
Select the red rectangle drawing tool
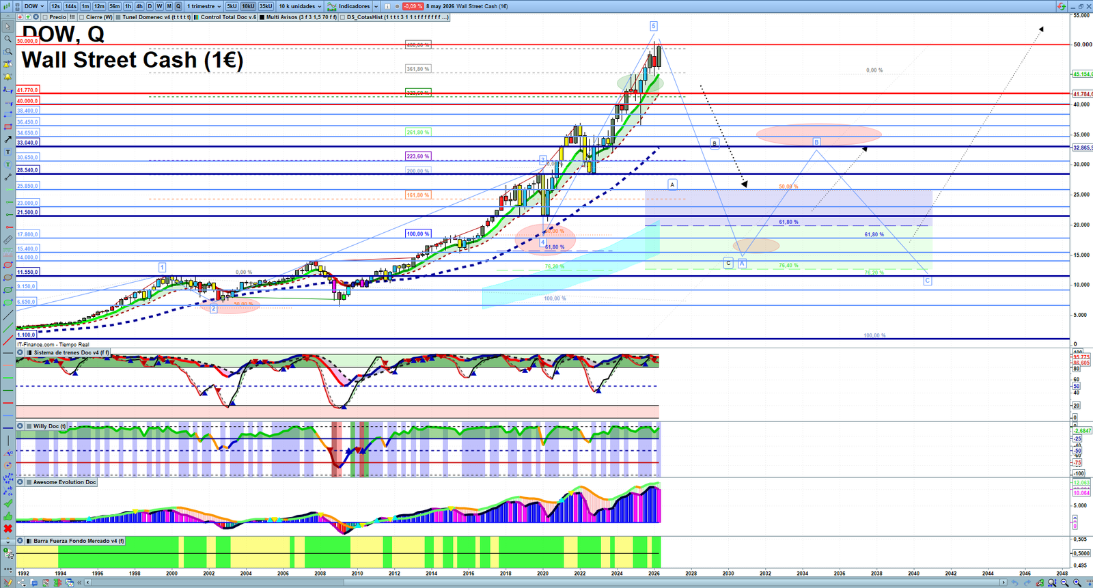tap(8, 127)
